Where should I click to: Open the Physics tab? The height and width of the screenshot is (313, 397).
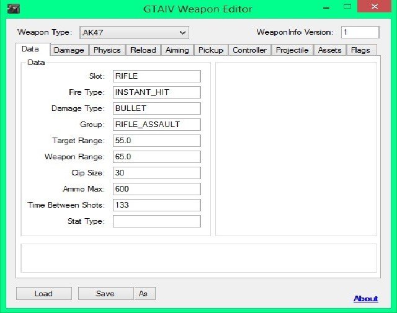tap(107, 50)
